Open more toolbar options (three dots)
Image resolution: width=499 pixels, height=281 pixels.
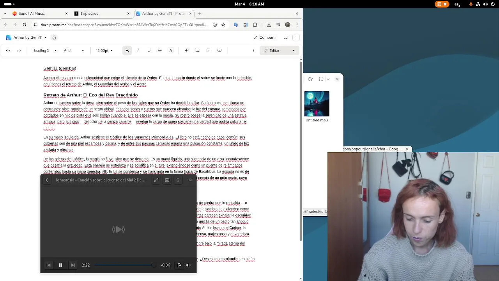253,50
